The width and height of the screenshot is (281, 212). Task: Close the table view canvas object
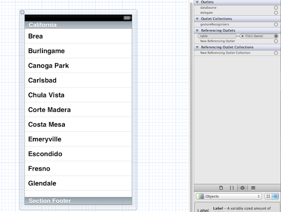click(22, 13)
